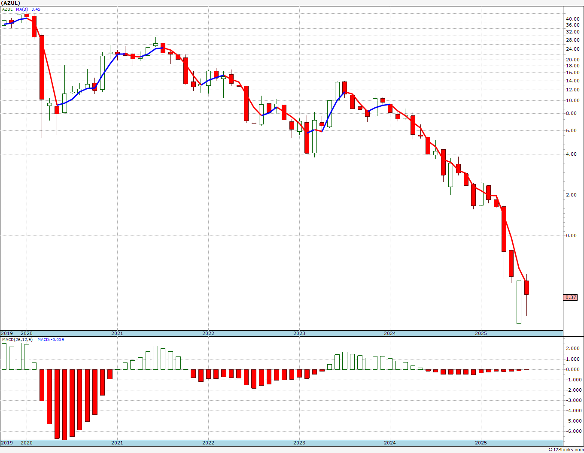The image size is (584, 453).
Task: Click the -3.000 MACD axis label
Action: 573,400
